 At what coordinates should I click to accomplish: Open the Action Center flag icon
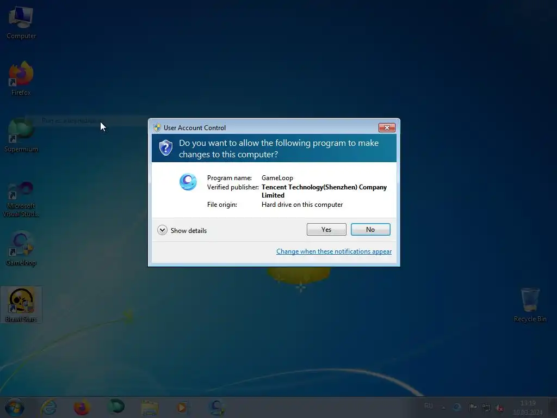[473, 407]
